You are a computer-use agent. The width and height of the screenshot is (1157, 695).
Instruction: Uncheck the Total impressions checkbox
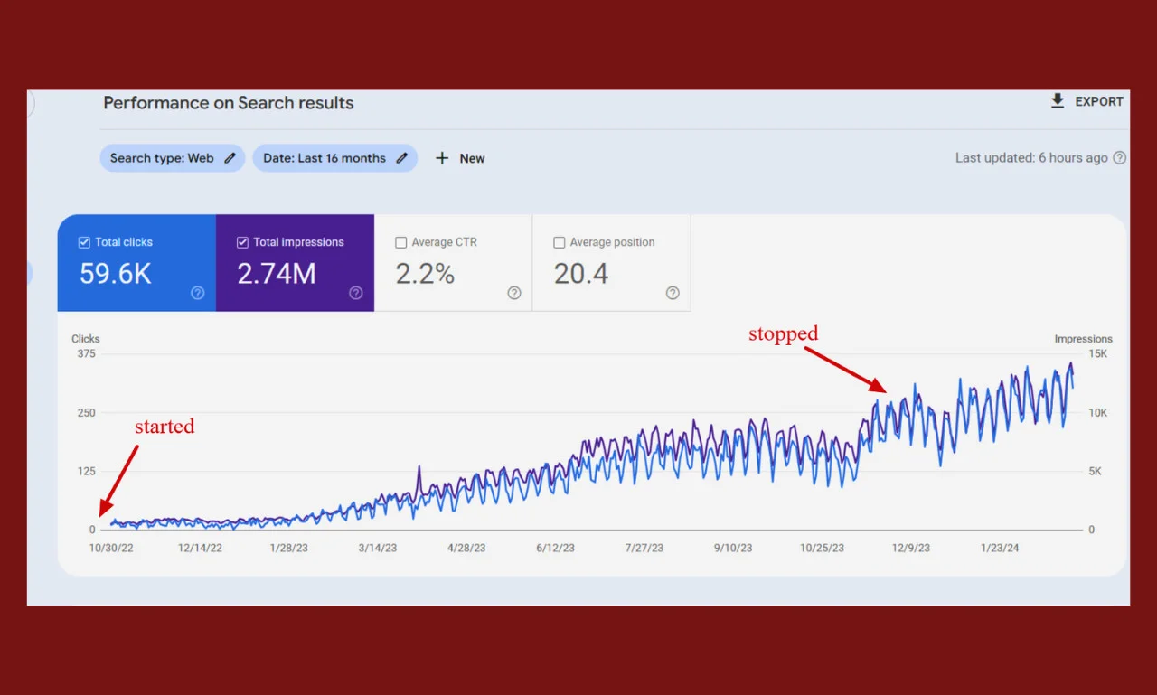[x=242, y=242]
